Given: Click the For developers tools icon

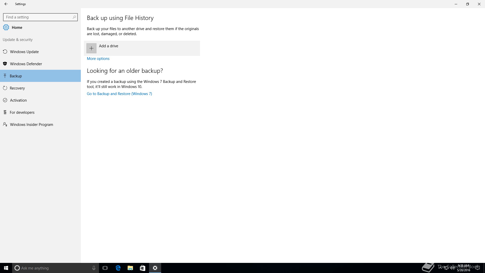Looking at the screenshot, I should pyautogui.click(x=5, y=112).
